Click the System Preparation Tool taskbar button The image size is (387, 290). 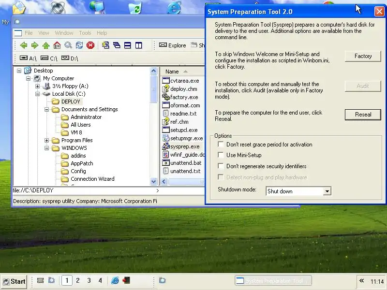pos(273,281)
